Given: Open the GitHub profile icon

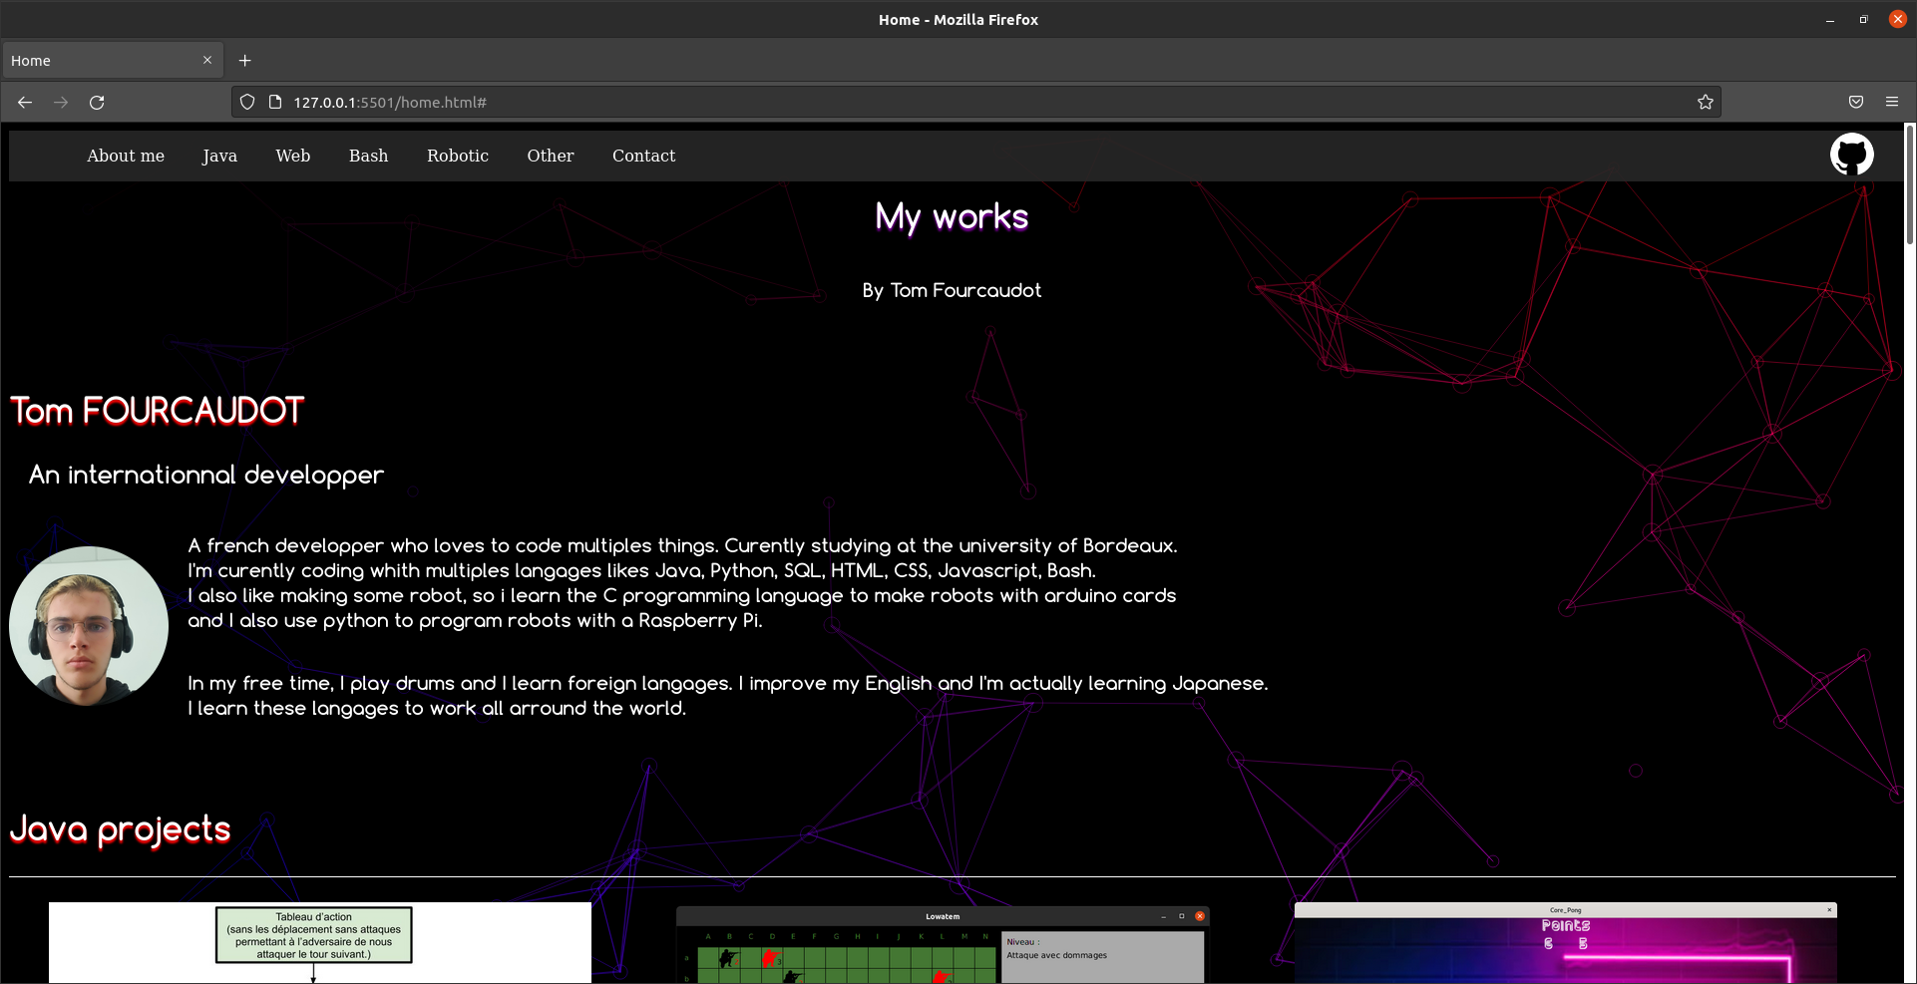Looking at the screenshot, I should point(1852,154).
